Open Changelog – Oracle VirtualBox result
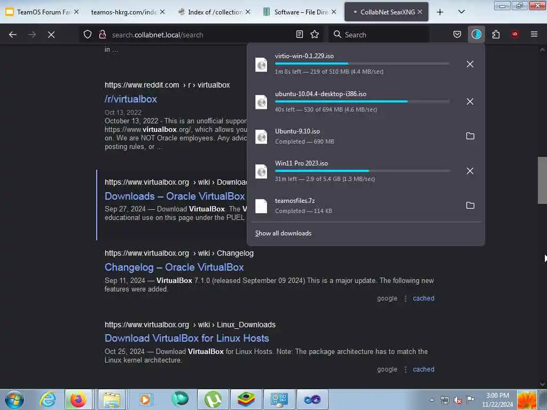 [x=174, y=267]
